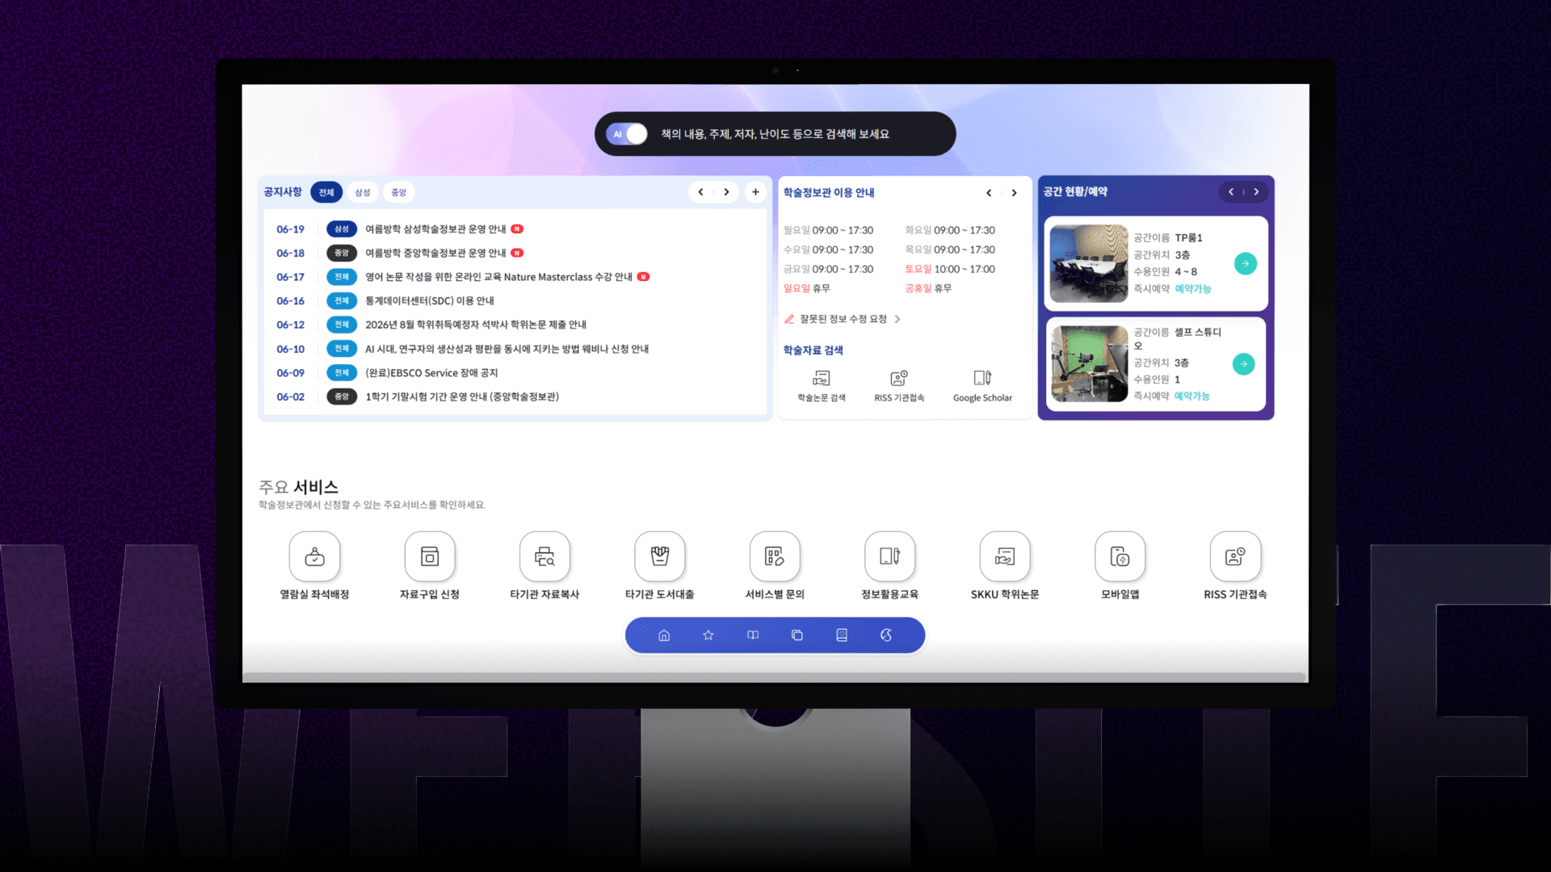The image size is (1551, 872).
Task: Click the 셀프 스튜디오 room thumbnail
Action: tap(1089, 363)
